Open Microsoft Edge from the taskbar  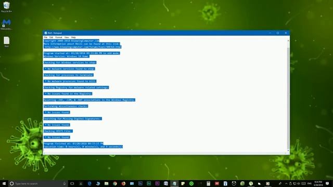(x=89, y=183)
